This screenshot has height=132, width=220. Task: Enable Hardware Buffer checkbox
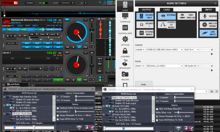58,108
